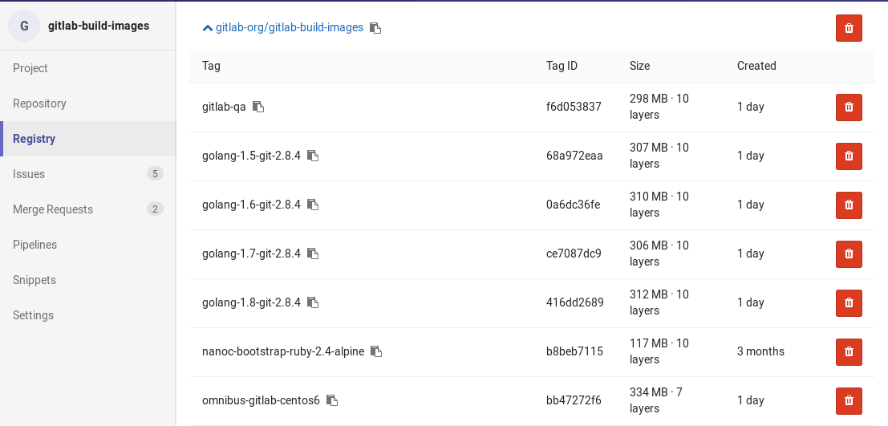Go to Issues in the sidebar
Image resolution: width=888 pixels, height=426 pixels.
click(x=87, y=174)
